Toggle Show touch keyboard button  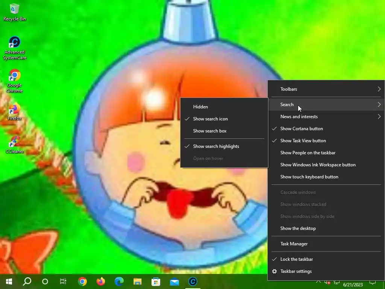pos(326,177)
